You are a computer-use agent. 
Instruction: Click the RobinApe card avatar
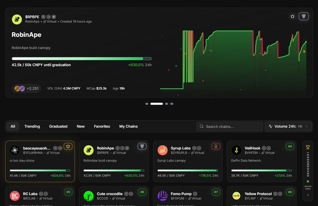[x=89, y=150]
